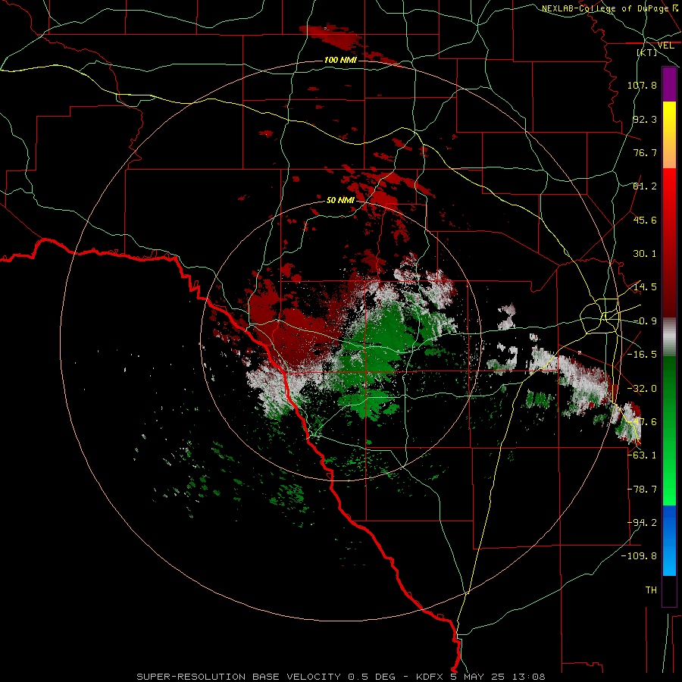
Task: Click the green segment of the velocity color bar
Action: point(669,430)
